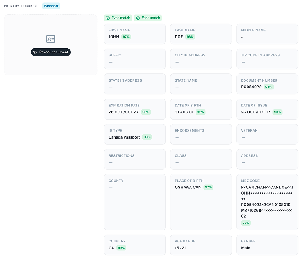Click the City in Address field card
The width and height of the screenshot is (302, 261).
click(x=201, y=59)
